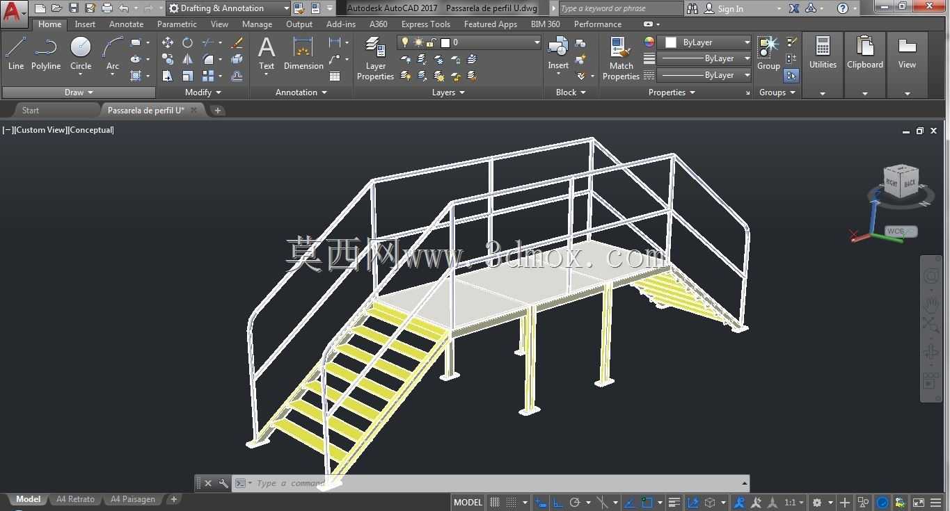The image size is (950, 511).
Task: Toggle the layer 0 lightbulb on/off
Action: tap(406, 42)
